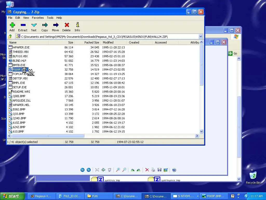Click the Test archive button

point(34,27)
